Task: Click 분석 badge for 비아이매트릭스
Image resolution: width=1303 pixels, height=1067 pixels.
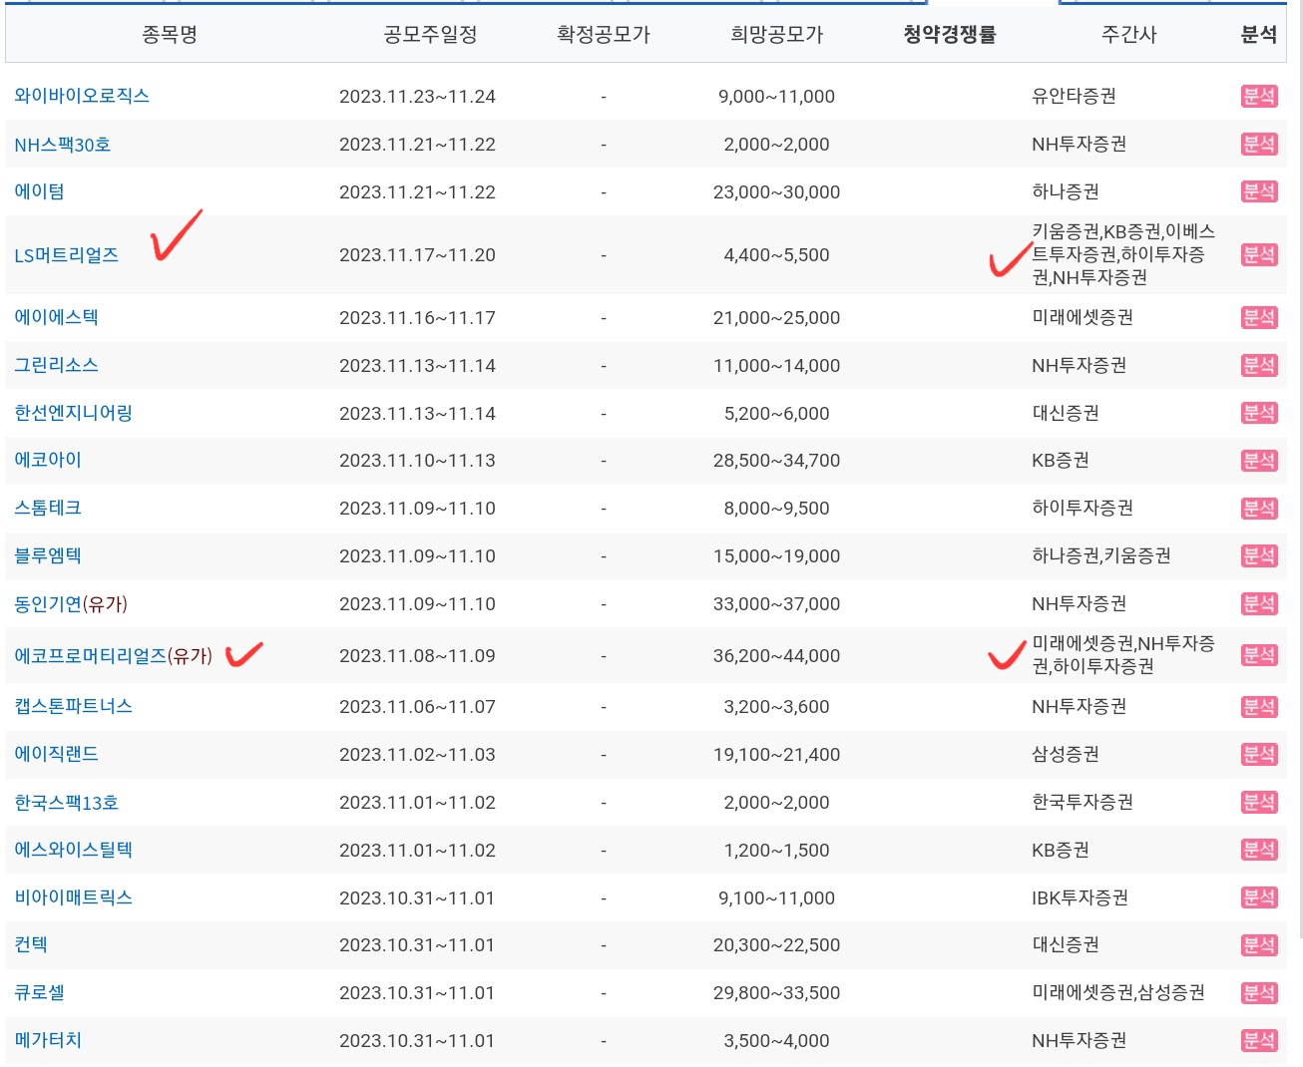Action: click(x=1259, y=897)
